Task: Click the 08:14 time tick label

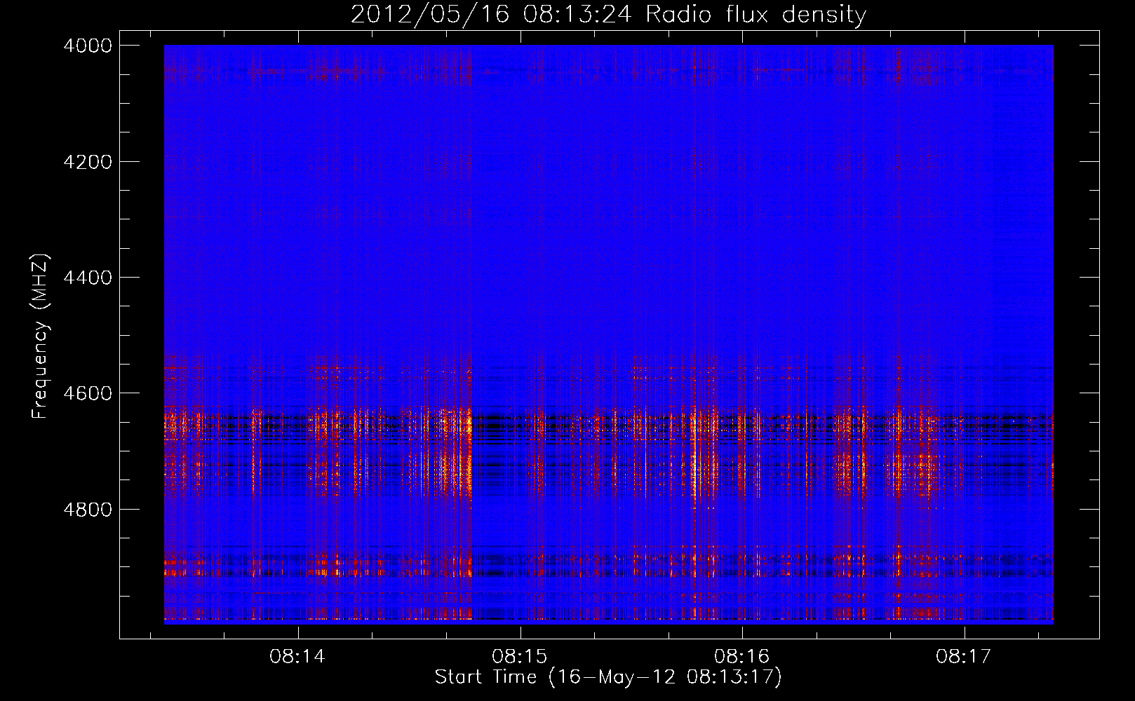Action: (x=297, y=657)
